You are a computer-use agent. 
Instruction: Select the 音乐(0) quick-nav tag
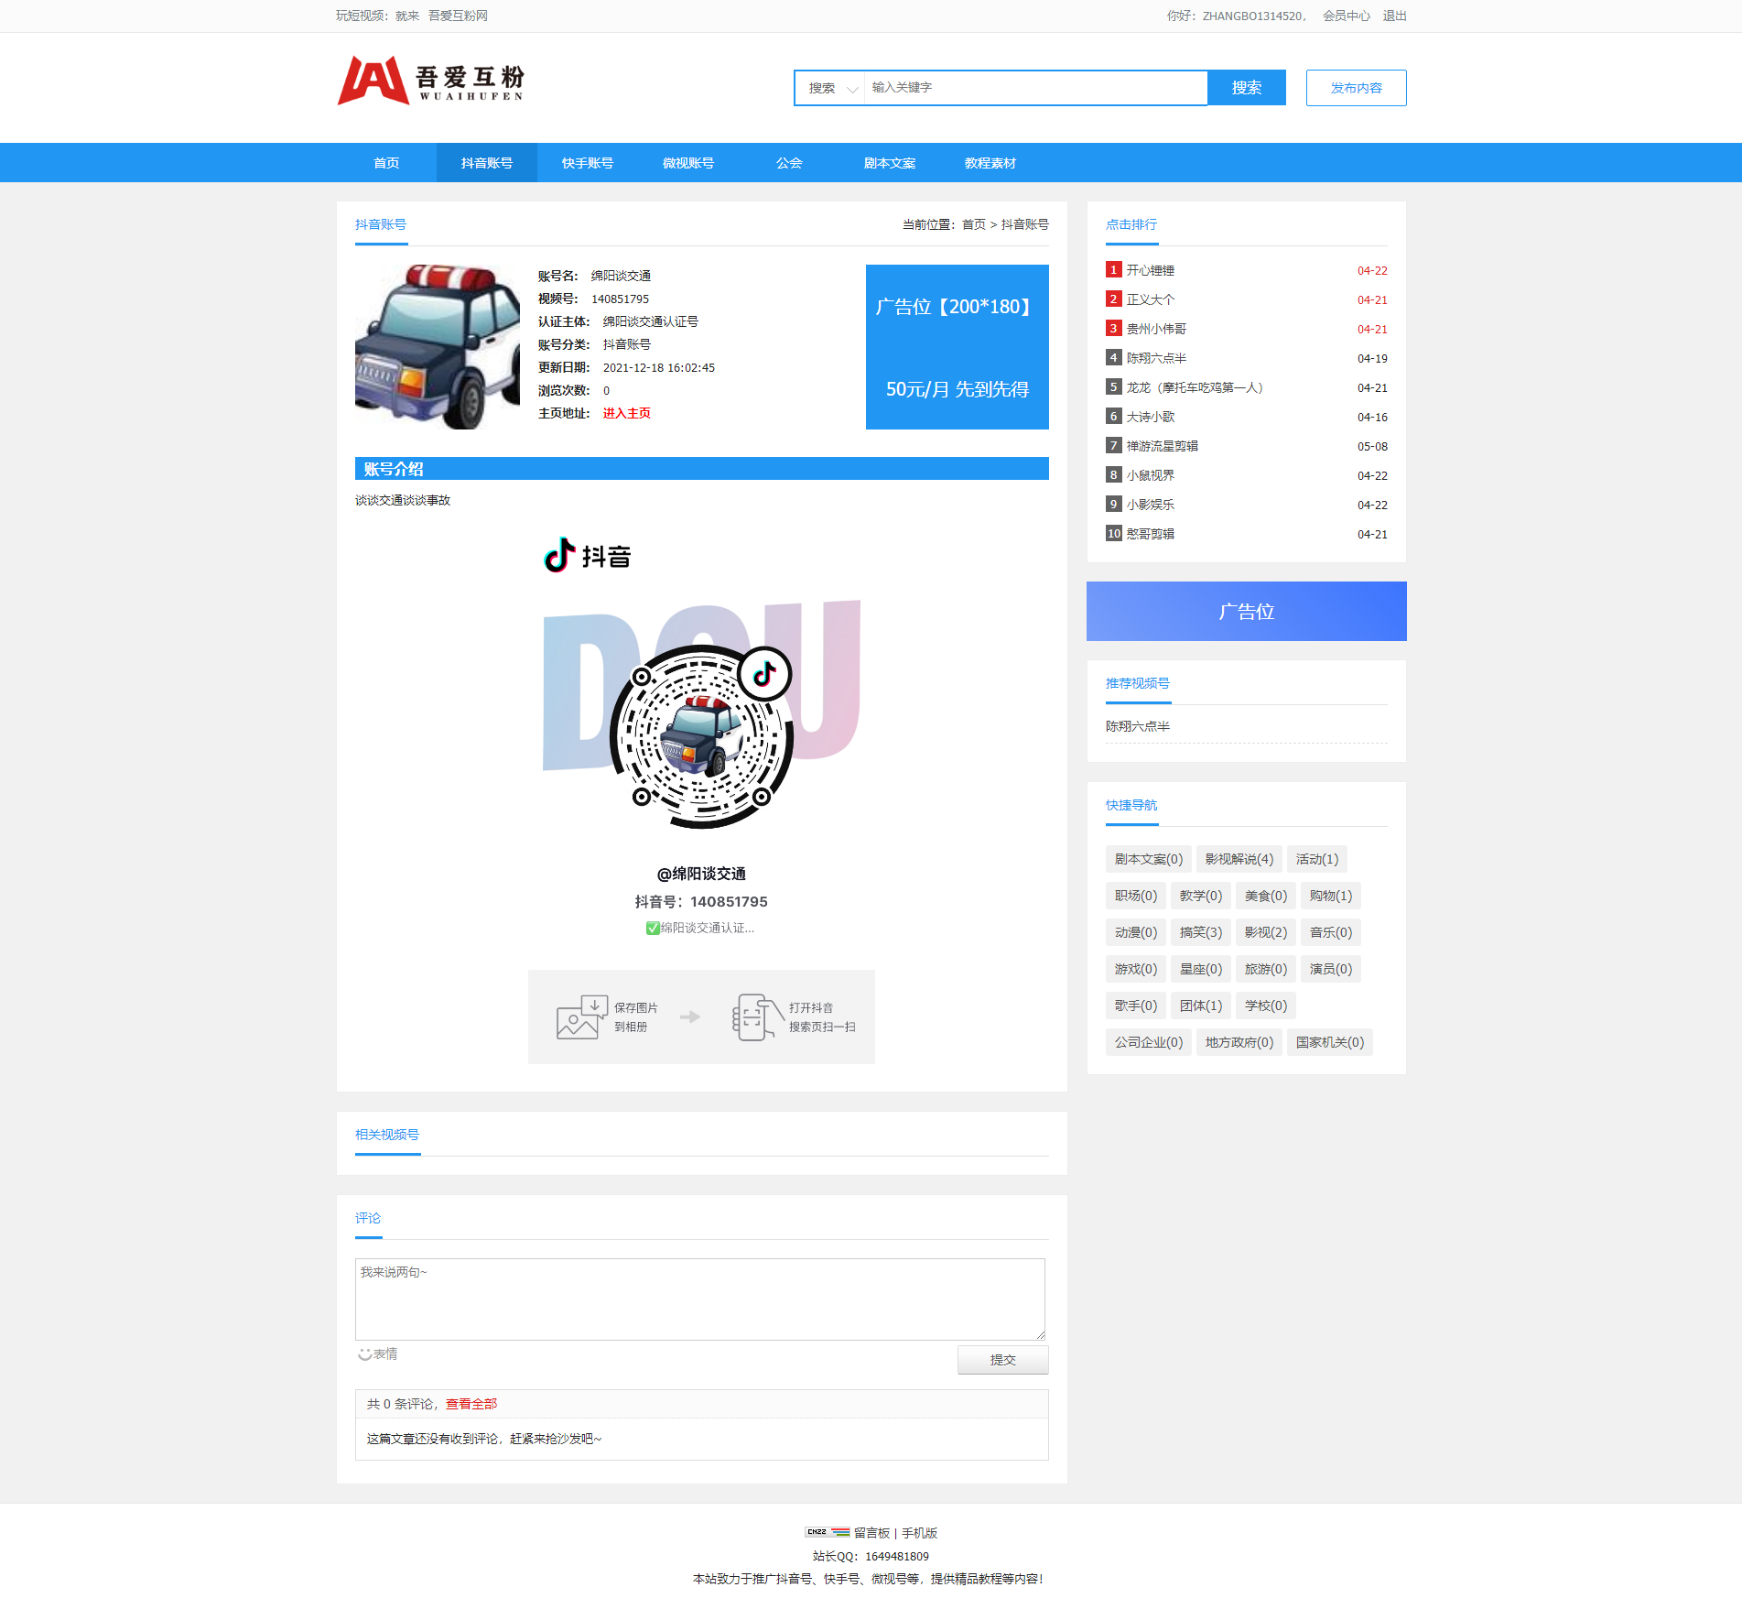click(1331, 932)
